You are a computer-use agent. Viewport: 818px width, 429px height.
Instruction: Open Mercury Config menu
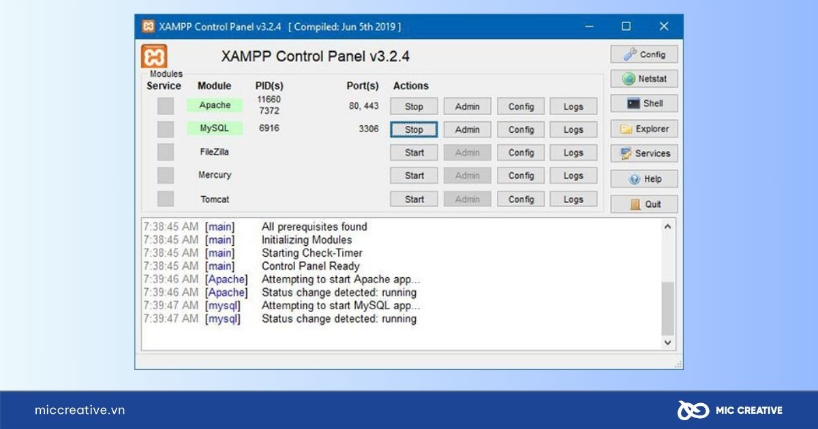[x=521, y=176]
